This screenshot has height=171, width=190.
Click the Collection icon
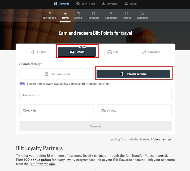click(111, 13)
